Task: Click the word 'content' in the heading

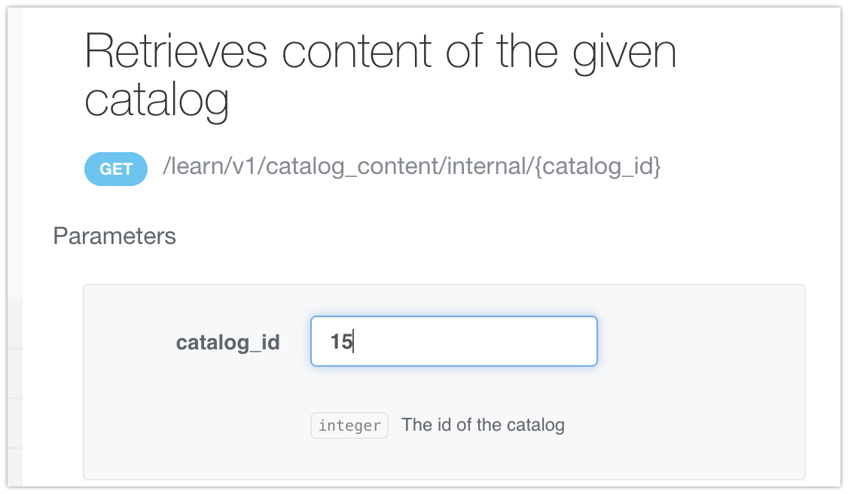Action: point(355,53)
